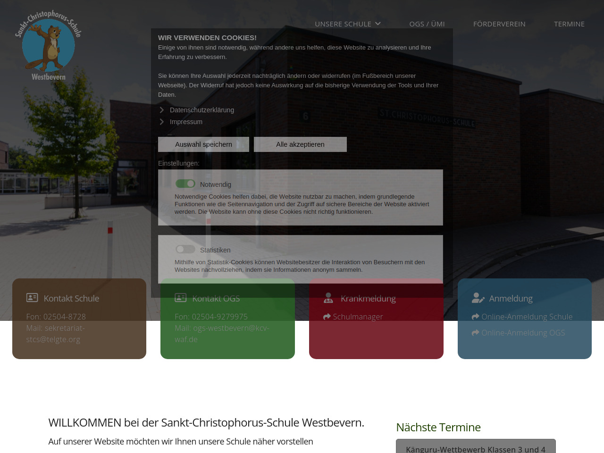604x453 pixels.
Task: Click the Kontakt Schule card icon
Action: [32, 298]
